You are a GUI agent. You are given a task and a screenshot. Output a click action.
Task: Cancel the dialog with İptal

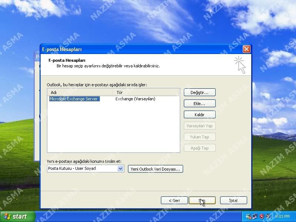click(233, 201)
